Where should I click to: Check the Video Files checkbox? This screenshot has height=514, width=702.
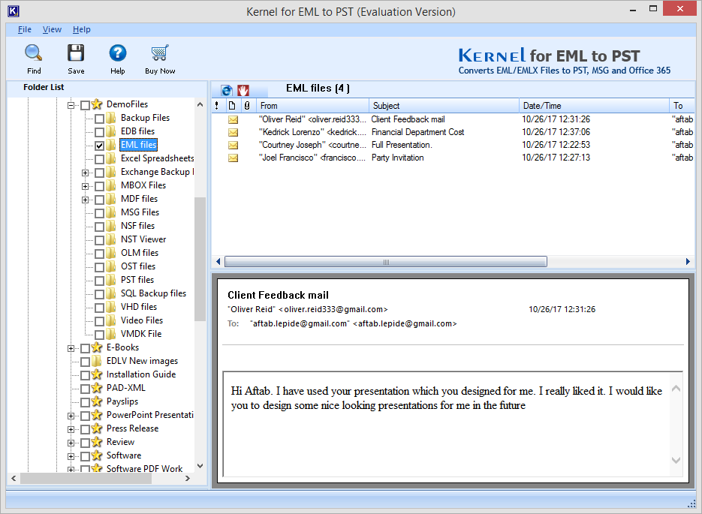(x=99, y=321)
